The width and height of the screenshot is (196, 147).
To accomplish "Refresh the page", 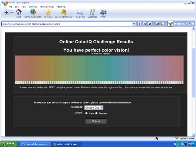I will pos(150,24).
